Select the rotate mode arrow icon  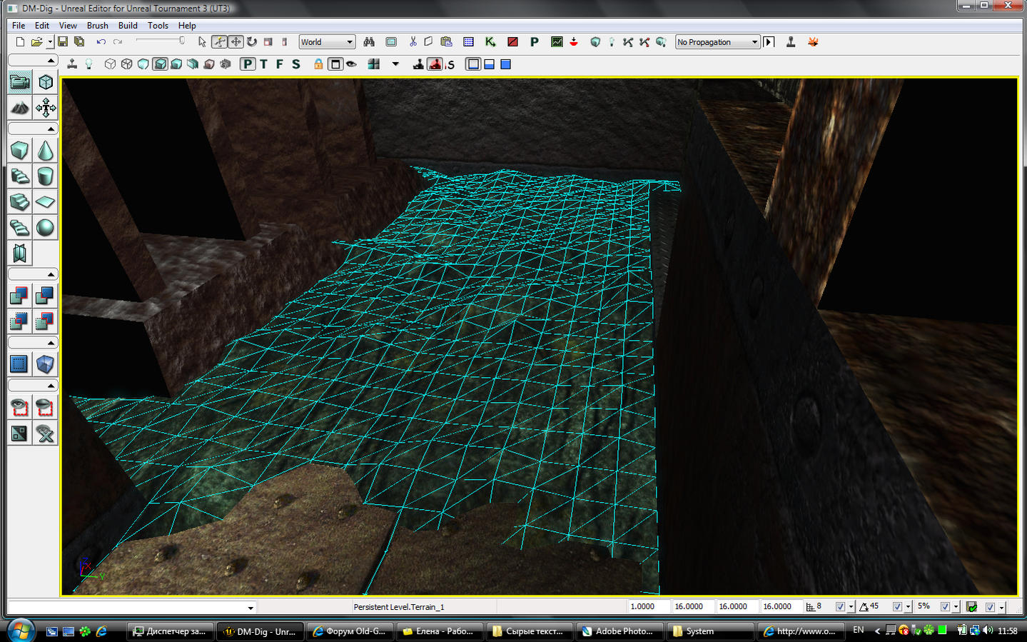point(252,42)
